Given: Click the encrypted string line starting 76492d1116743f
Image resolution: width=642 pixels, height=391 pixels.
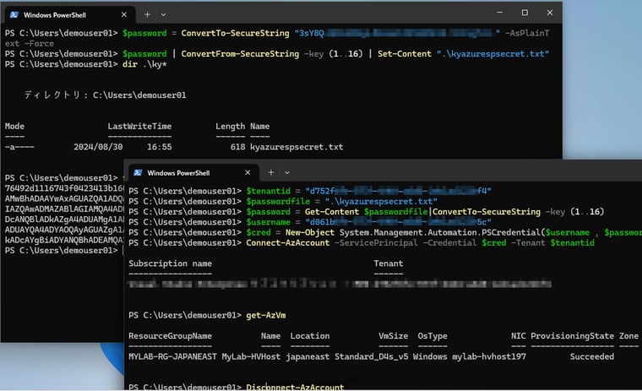Looking at the screenshot, I should tap(64, 188).
